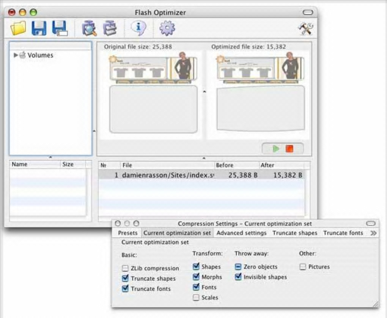Click Compression Settings window resize grip

(376, 304)
